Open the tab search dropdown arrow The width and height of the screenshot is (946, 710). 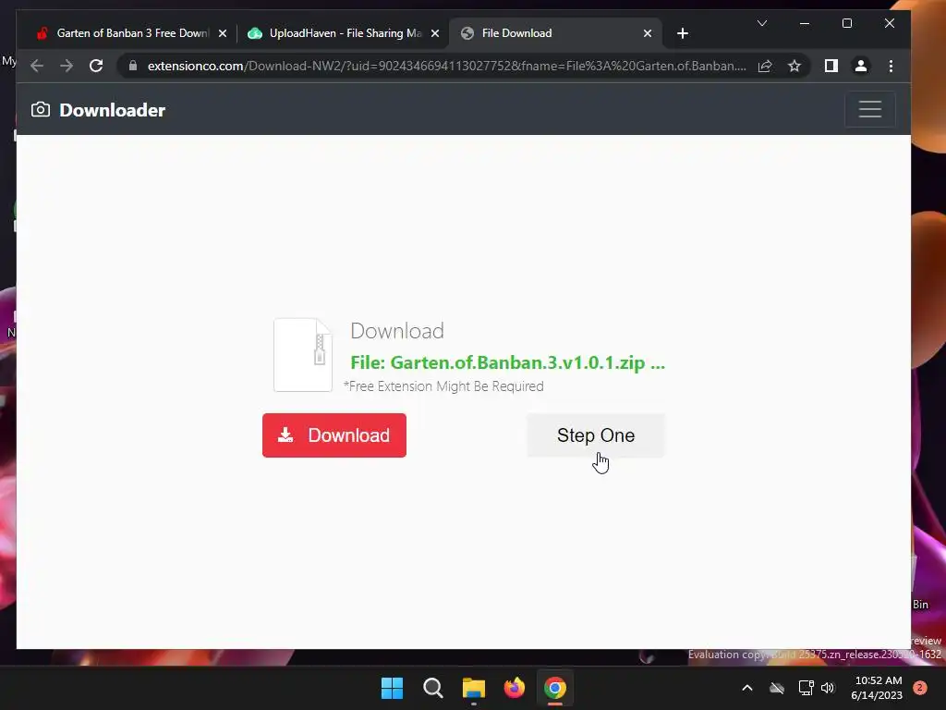[x=762, y=23]
